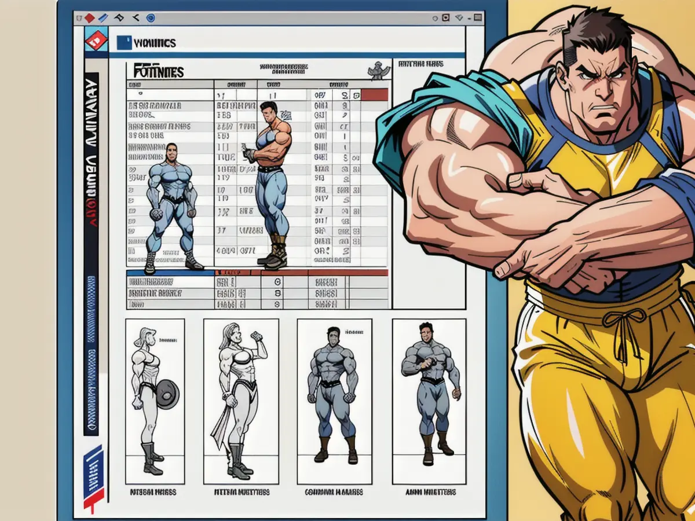The image size is (695, 521).
Task: Select the circle in first bottom table row
Action: 277,282
